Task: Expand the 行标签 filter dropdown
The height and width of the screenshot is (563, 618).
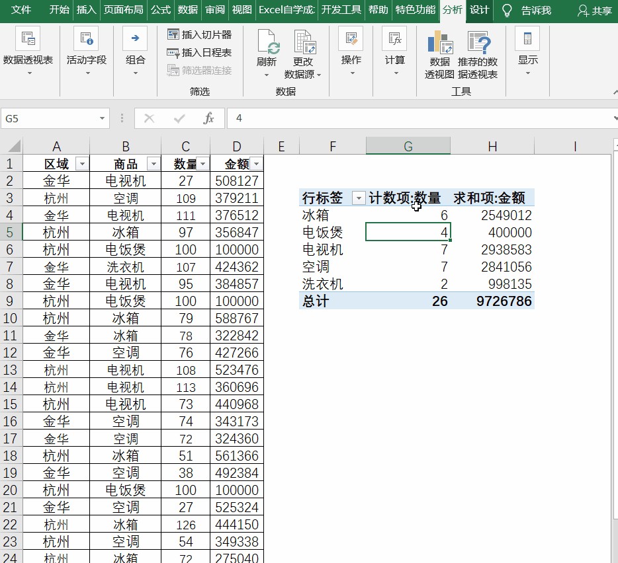Action: tap(358, 198)
